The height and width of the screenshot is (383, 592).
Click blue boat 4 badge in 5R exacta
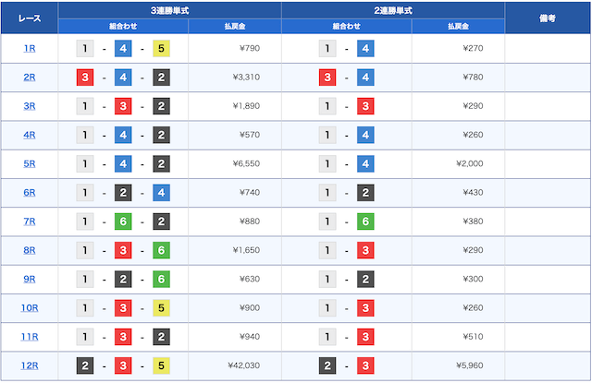point(365,164)
